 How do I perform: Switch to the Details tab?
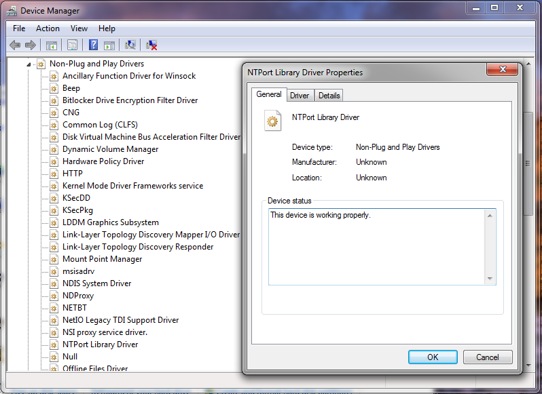click(329, 96)
